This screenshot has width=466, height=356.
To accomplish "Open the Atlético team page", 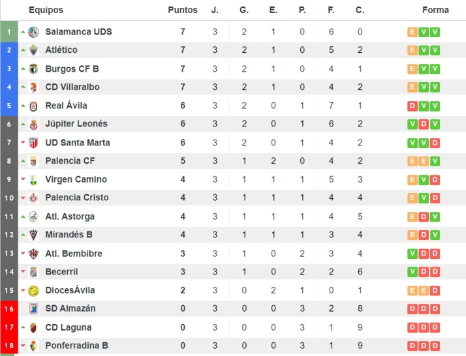I will coord(61,50).
